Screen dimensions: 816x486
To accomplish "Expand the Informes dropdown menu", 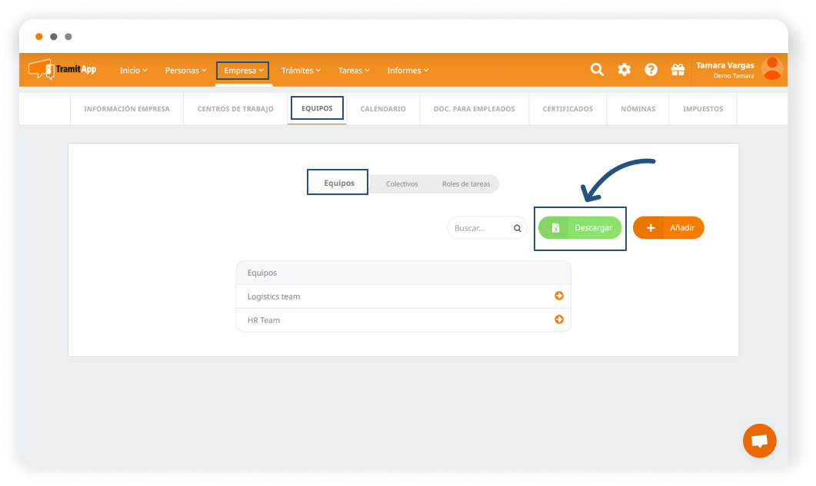I will coord(408,71).
